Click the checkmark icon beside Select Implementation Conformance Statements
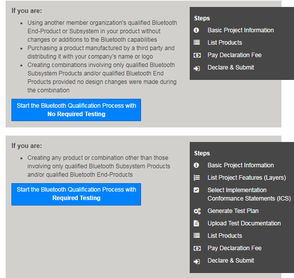Viewport: 294px width, 278px height. pos(196,190)
